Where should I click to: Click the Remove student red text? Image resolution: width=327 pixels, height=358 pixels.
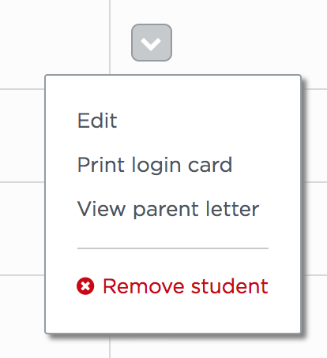pyautogui.click(x=186, y=286)
